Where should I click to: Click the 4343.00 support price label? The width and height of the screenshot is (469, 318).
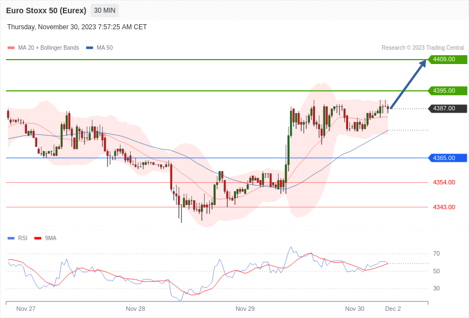[x=444, y=207]
